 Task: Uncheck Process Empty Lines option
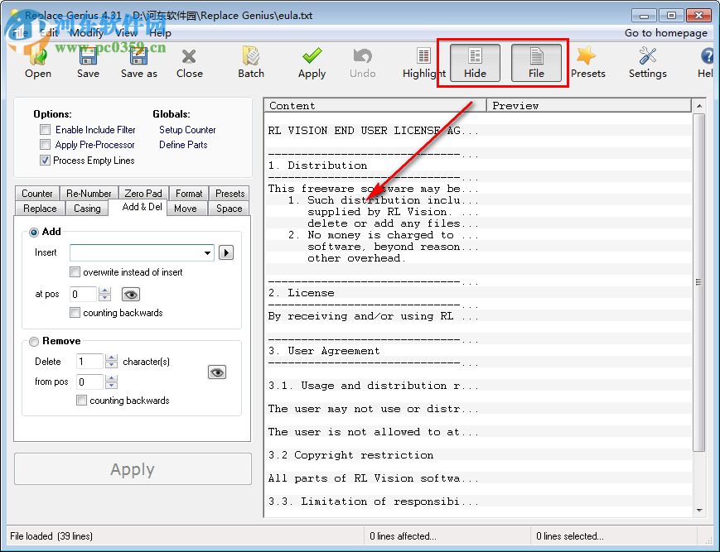point(46,161)
